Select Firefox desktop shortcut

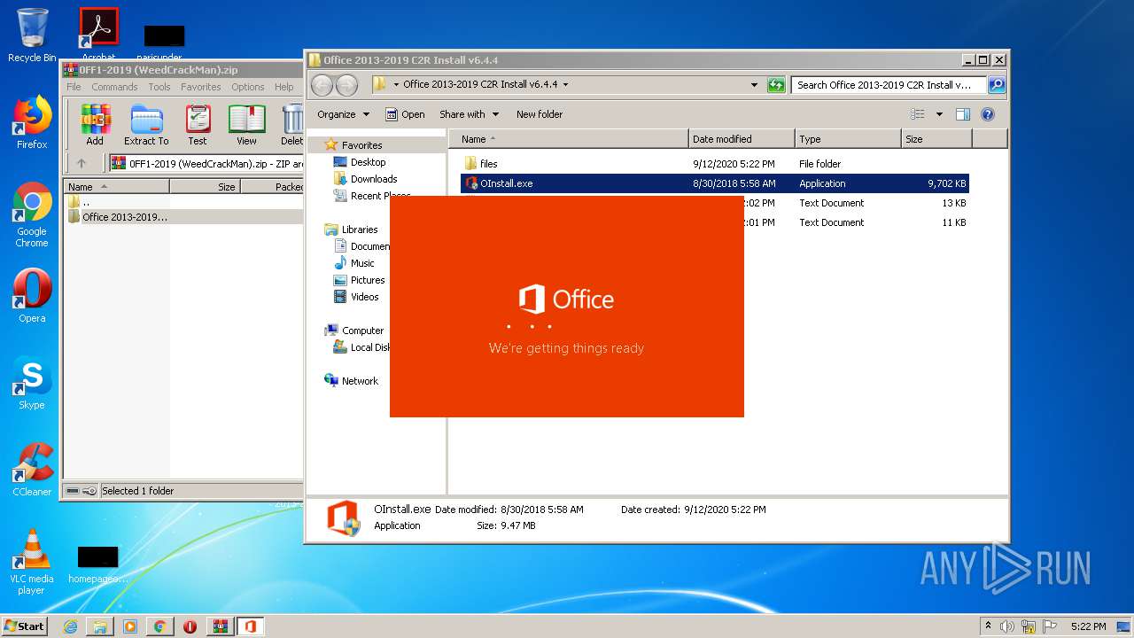click(x=32, y=122)
